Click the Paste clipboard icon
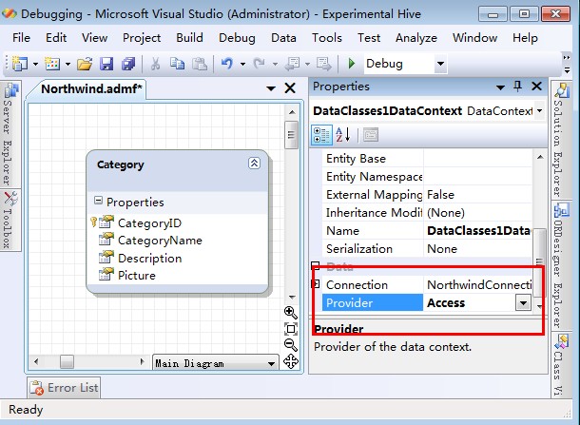This screenshot has height=425, width=580. coord(200,64)
